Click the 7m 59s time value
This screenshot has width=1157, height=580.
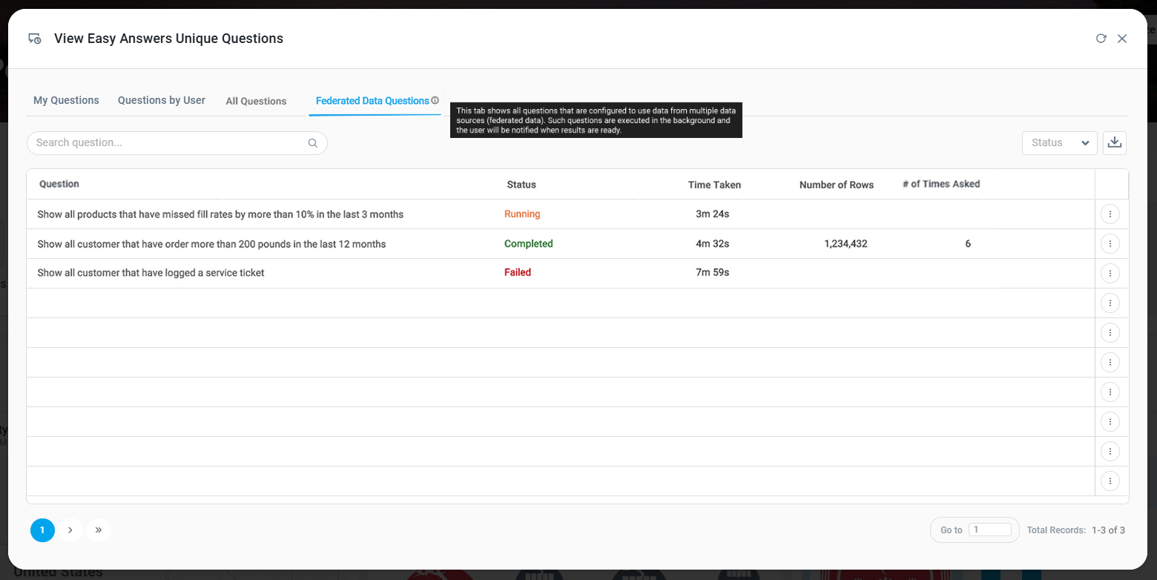[x=713, y=272]
